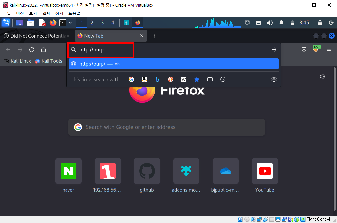Go forward in Firefox history

tap(20, 50)
